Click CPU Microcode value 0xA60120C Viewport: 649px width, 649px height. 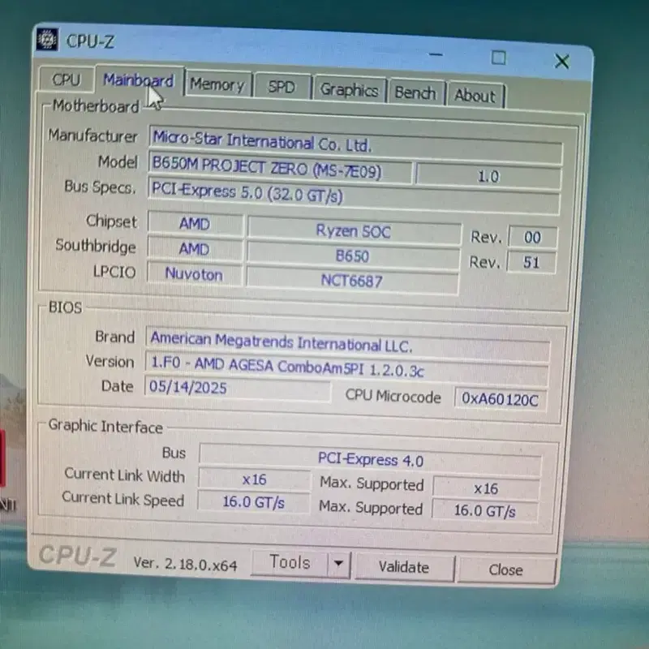coord(501,399)
